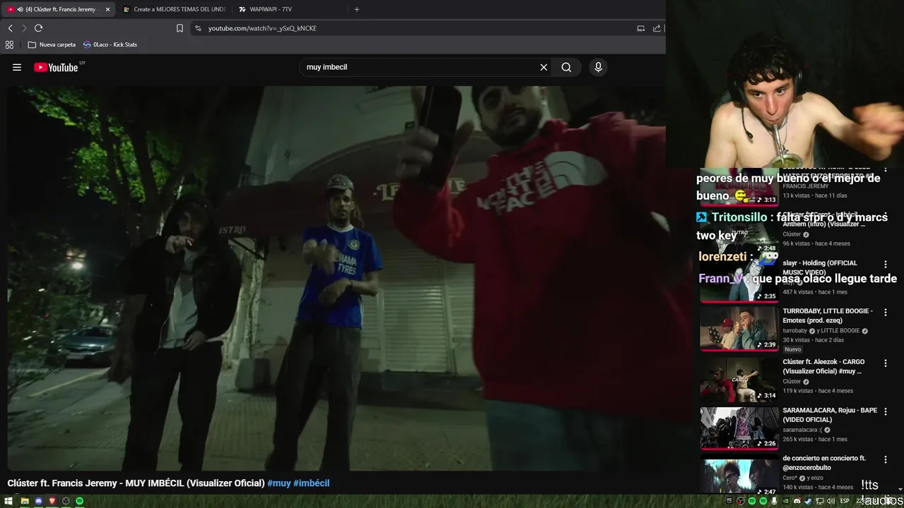
Task: Open options for TURROBABY Emotes video
Action: [885, 312]
